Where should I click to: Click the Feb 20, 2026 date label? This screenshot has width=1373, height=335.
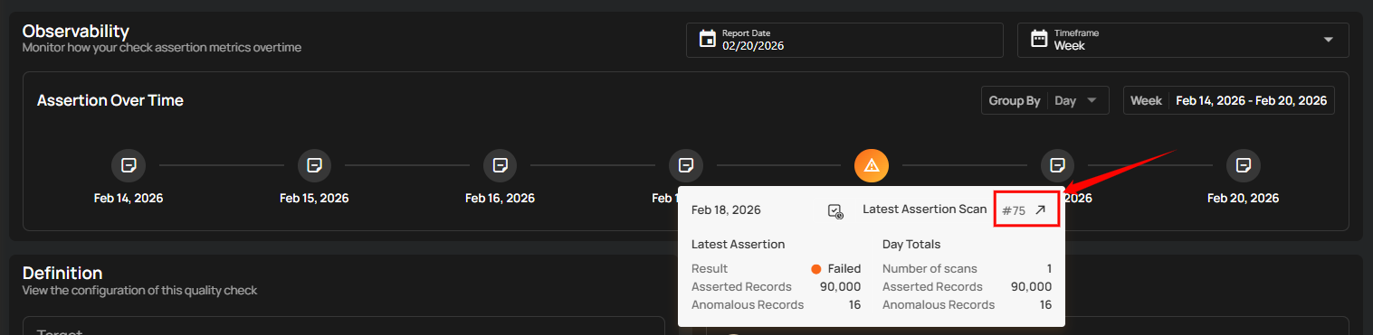point(1244,198)
